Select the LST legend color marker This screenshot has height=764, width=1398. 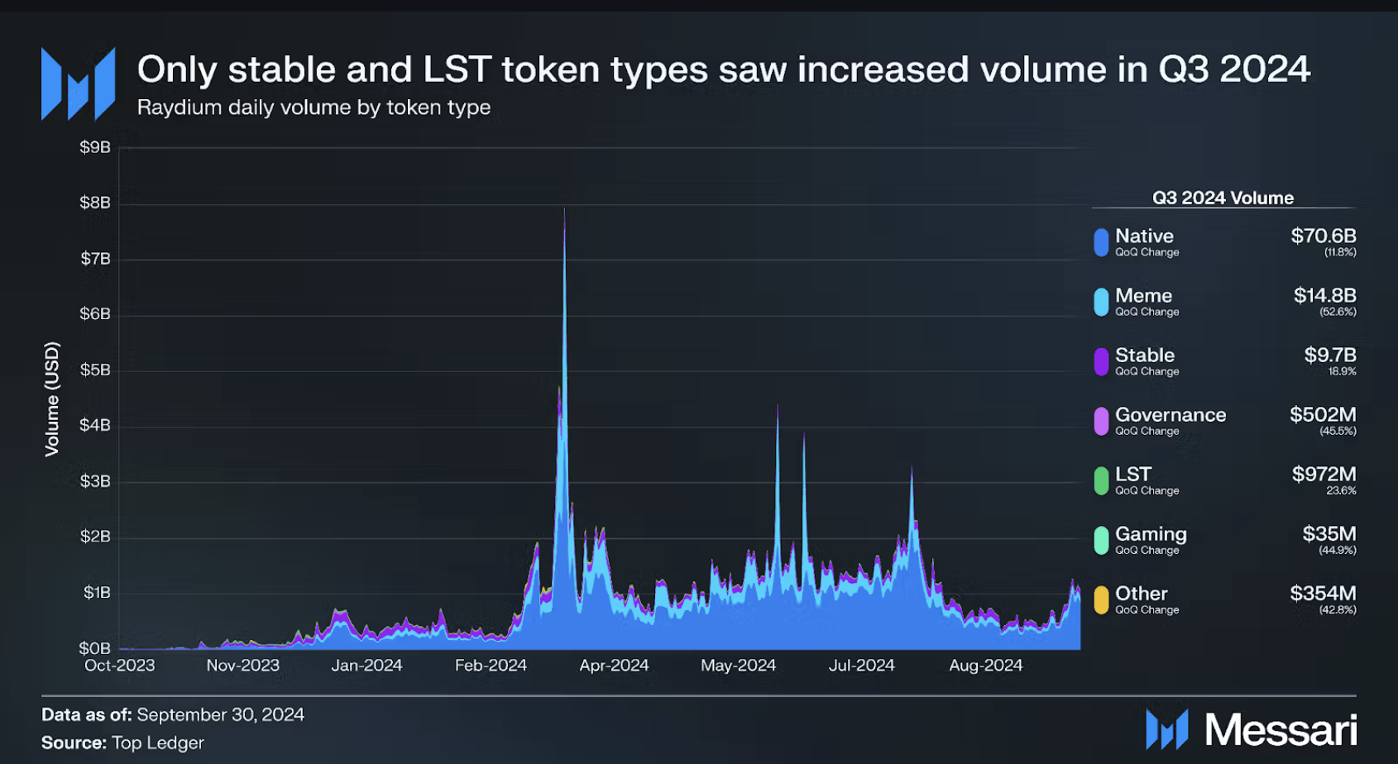point(1099,481)
